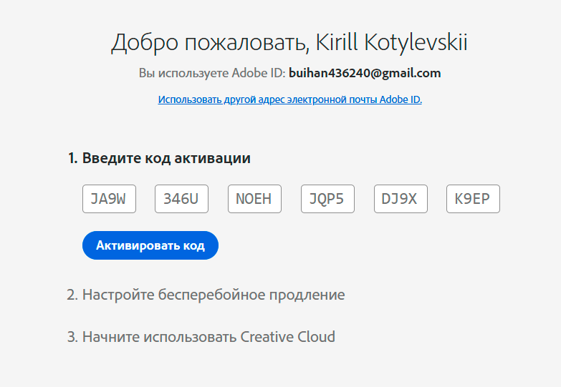Click the email buihan436240@gmail.com
561x387 pixels.
pos(365,73)
